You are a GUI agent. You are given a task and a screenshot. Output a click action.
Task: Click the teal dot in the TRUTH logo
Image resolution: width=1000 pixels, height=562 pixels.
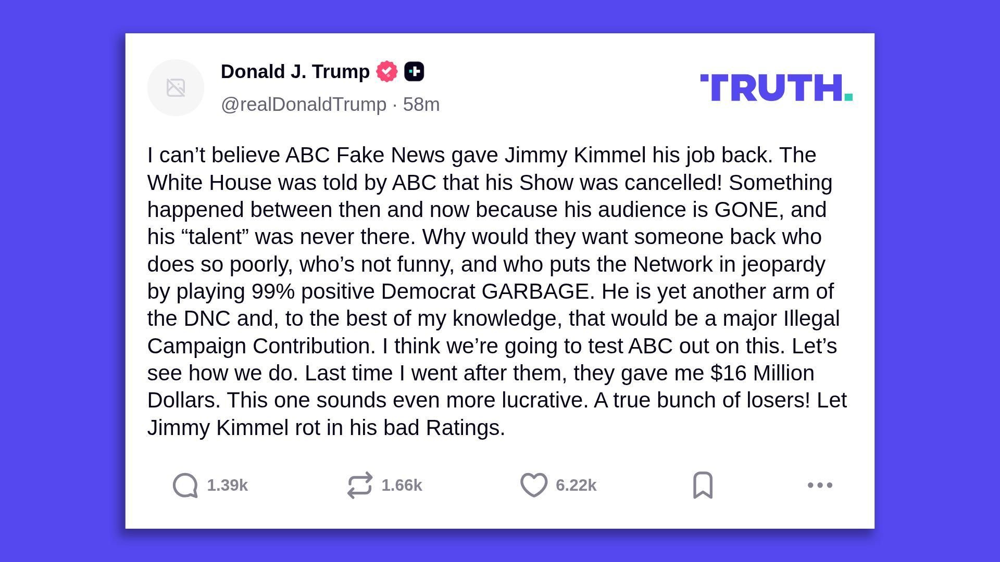(848, 97)
